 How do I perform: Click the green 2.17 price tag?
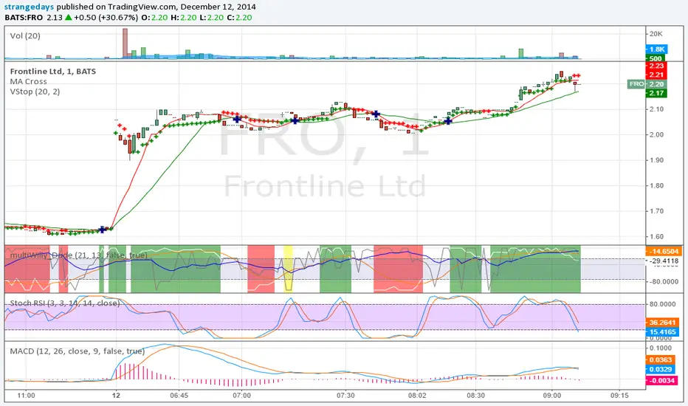pos(656,93)
